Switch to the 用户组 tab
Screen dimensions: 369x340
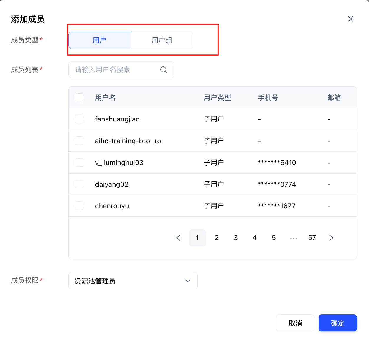(x=162, y=40)
